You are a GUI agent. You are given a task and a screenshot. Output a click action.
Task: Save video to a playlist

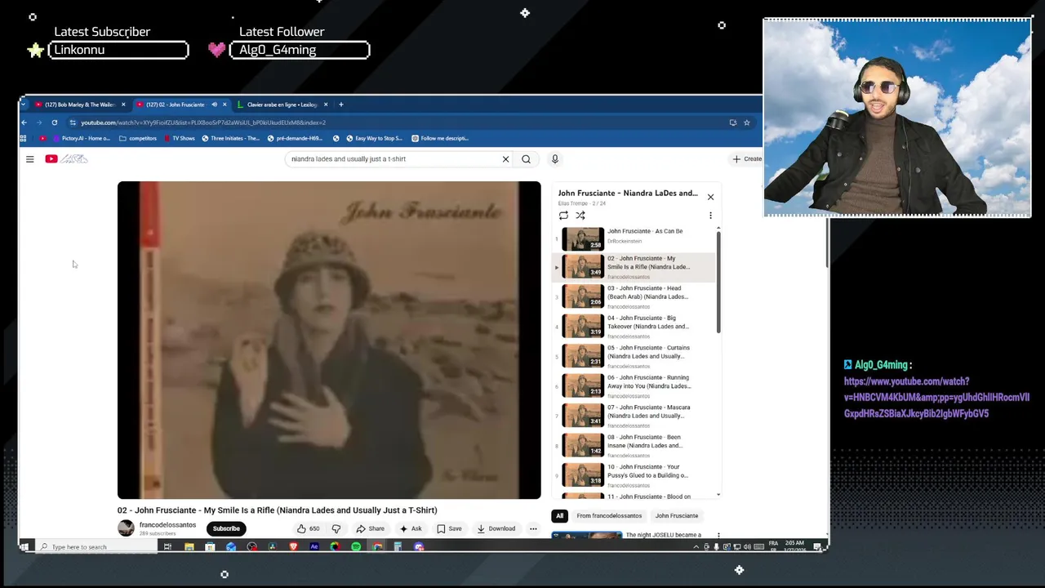tap(449, 528)
